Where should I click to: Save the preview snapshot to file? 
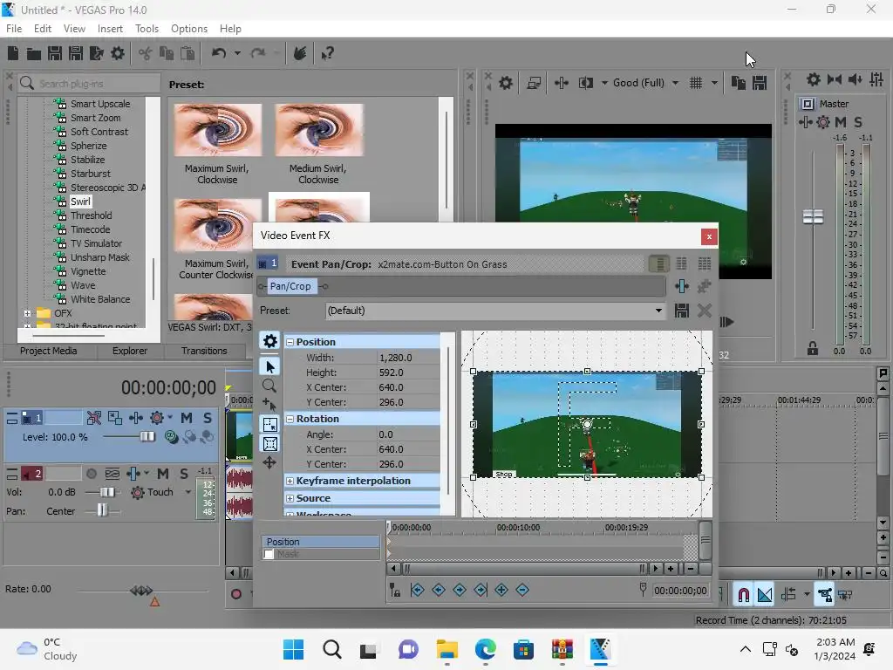coord(760,83)
